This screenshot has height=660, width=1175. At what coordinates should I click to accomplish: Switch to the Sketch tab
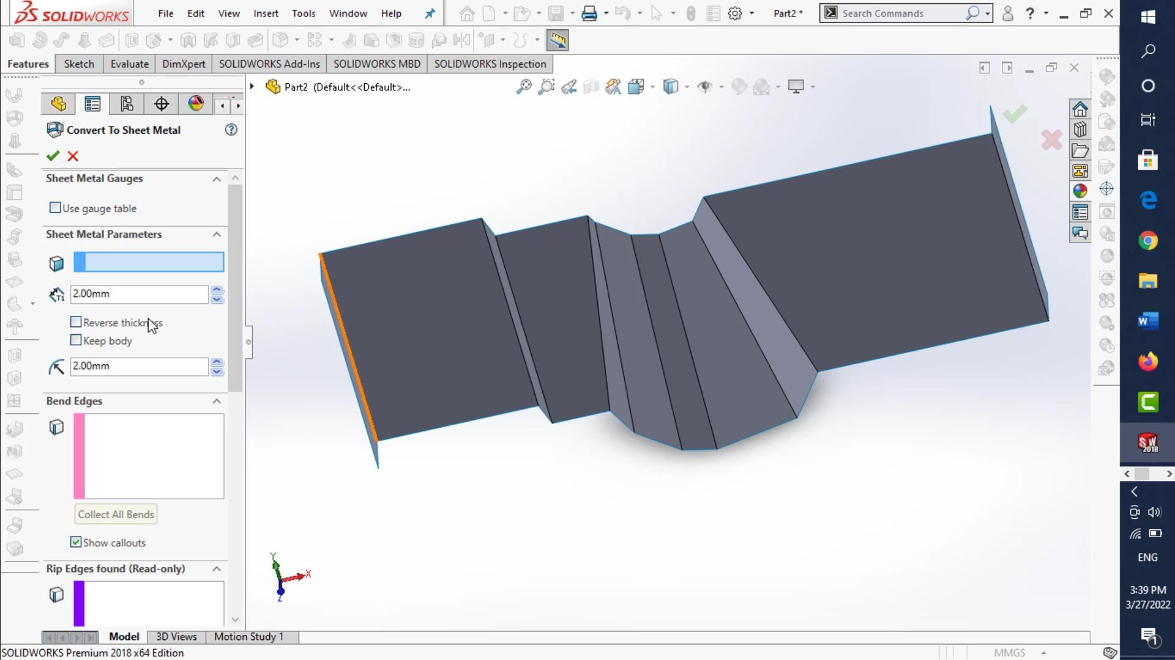tap(78, 64)
